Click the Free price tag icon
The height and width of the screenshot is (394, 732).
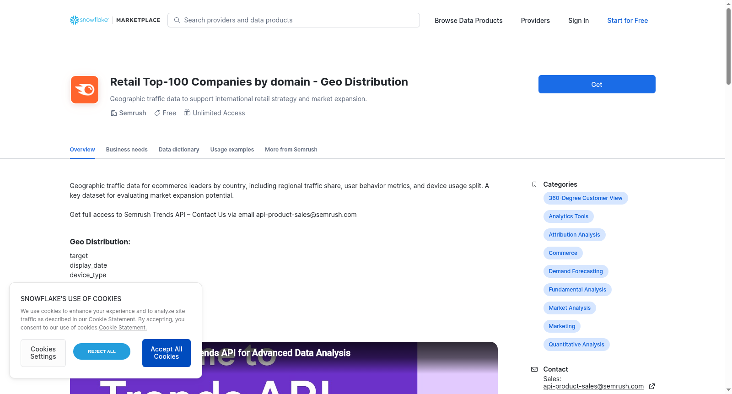157,113
